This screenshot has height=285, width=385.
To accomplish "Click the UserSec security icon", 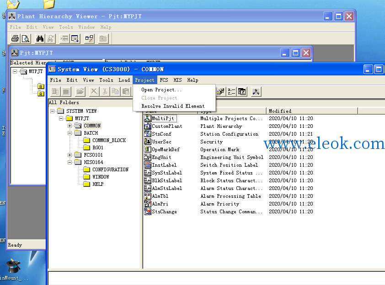I will [147, 142].
